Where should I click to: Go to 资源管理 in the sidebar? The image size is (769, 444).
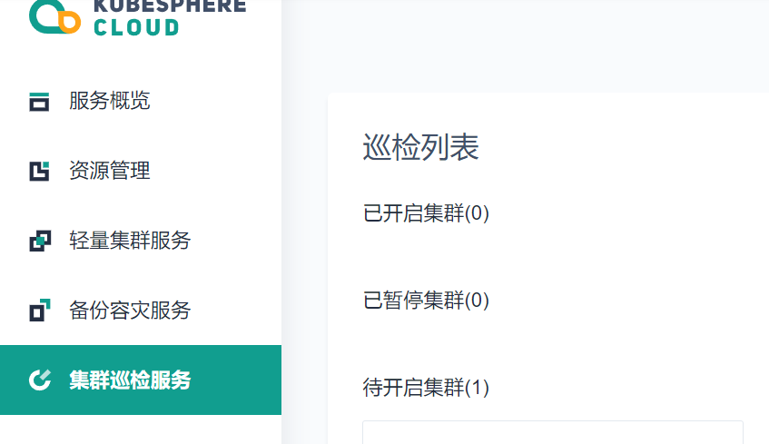tap(141, 171)
